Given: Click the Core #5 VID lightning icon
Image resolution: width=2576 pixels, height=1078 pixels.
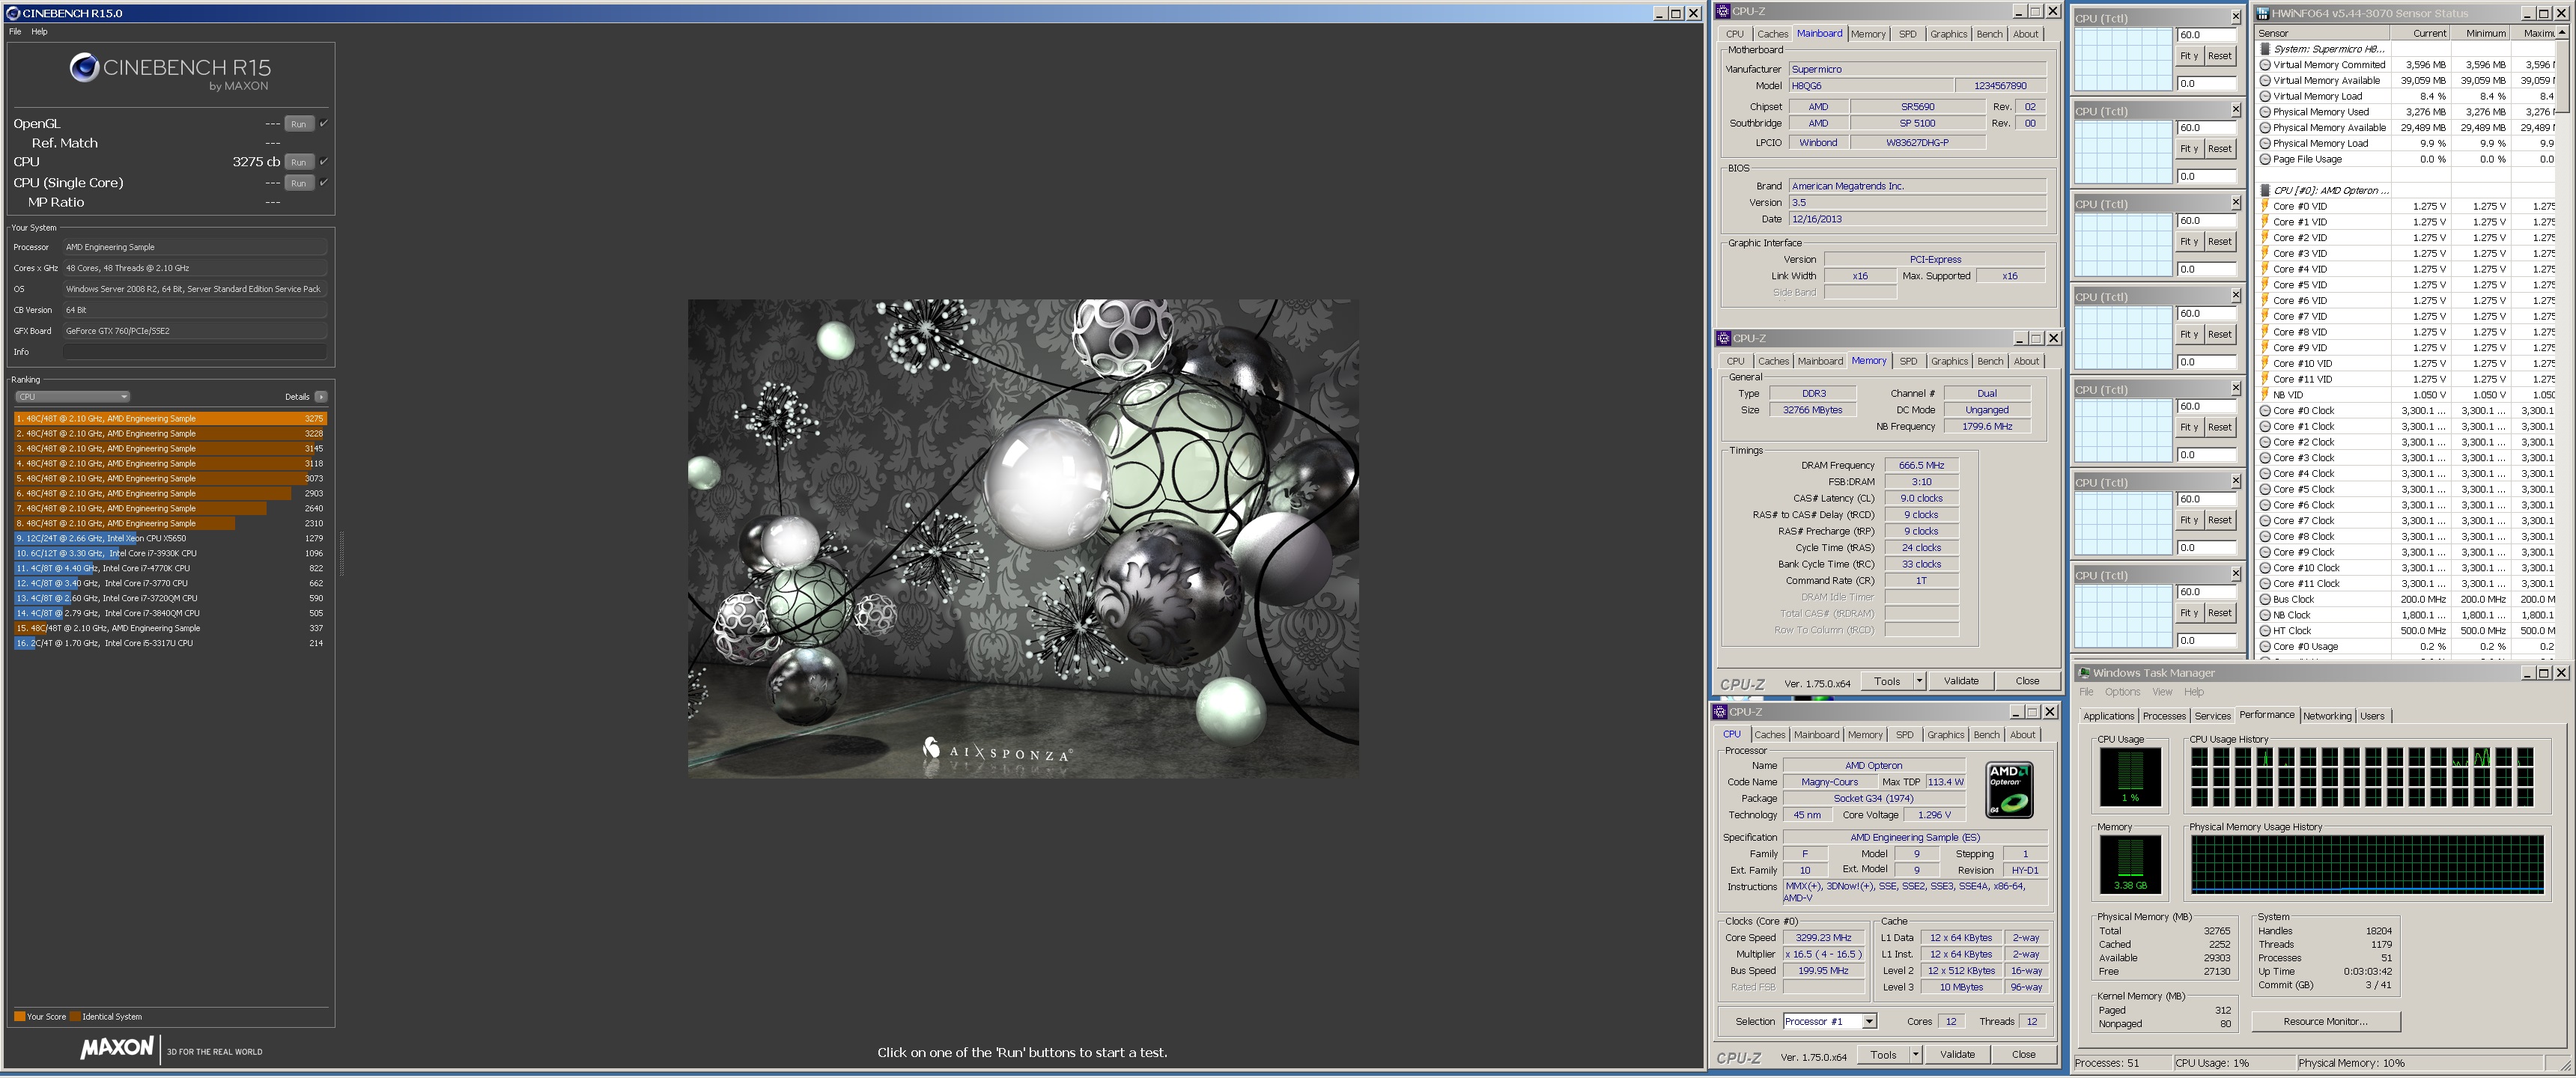Looking at the screenshot, I should (2265, 285).
